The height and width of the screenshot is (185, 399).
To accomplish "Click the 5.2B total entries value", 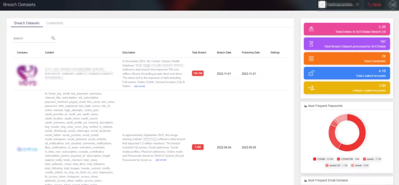I will click(x=382, y=27).
